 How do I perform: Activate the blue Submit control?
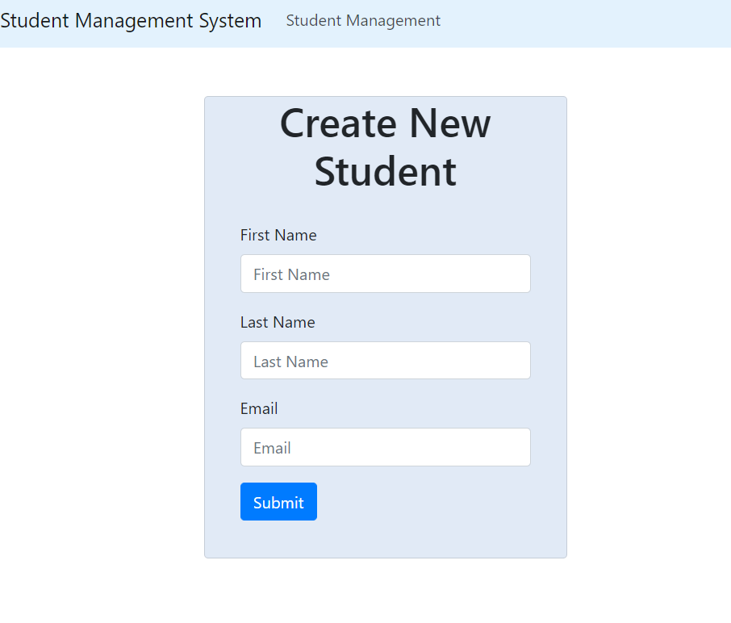(278, 501)
